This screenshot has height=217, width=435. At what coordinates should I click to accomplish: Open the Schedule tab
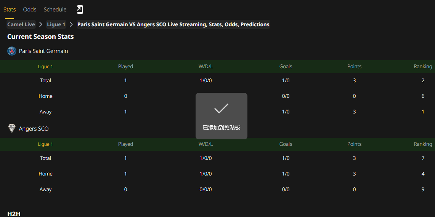(x=55, y=10)
